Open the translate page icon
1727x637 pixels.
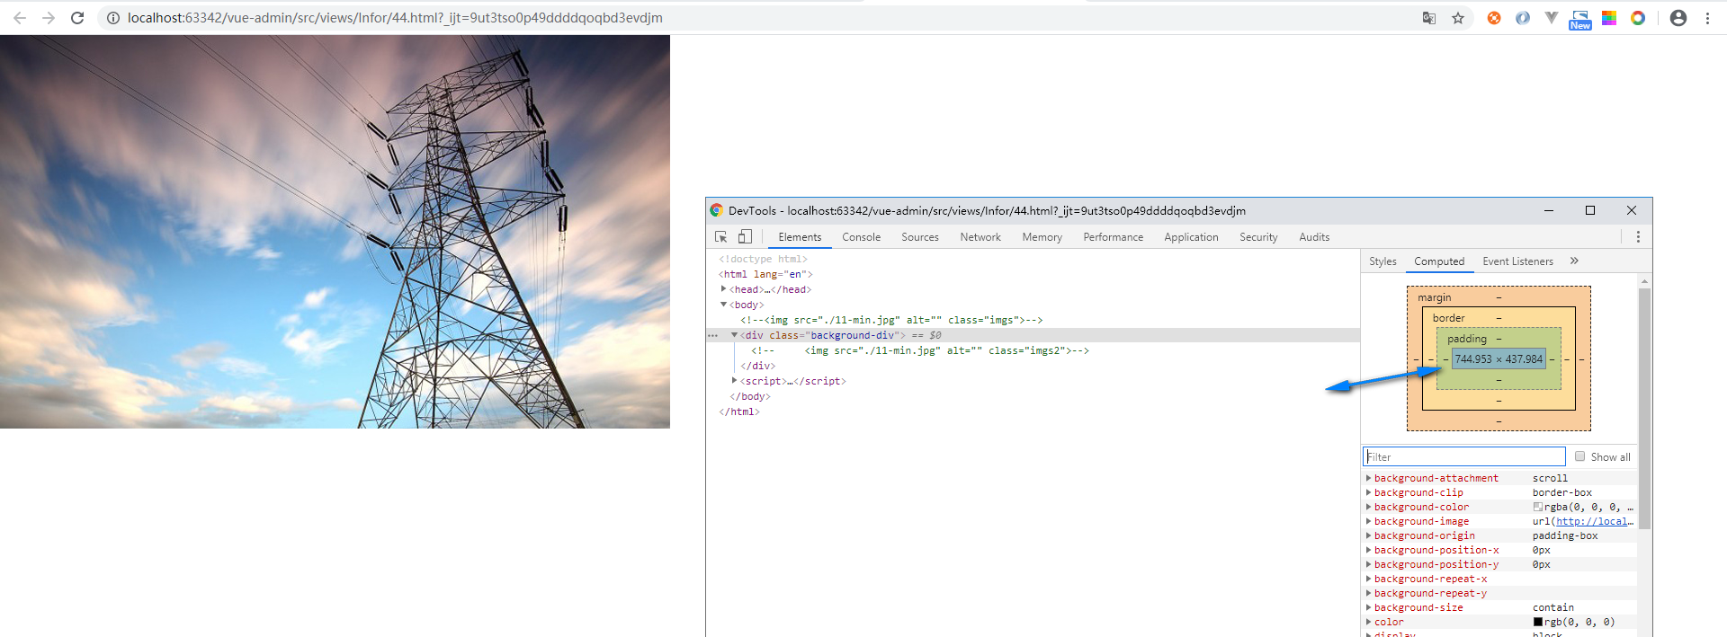[x=1429, y=18]
